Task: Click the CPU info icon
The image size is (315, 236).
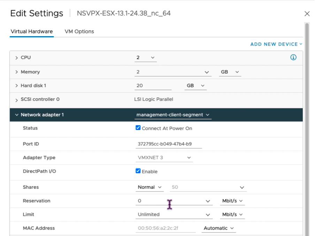Action: coord(293,57)
